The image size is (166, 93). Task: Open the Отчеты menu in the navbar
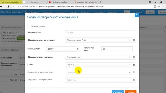73,12
